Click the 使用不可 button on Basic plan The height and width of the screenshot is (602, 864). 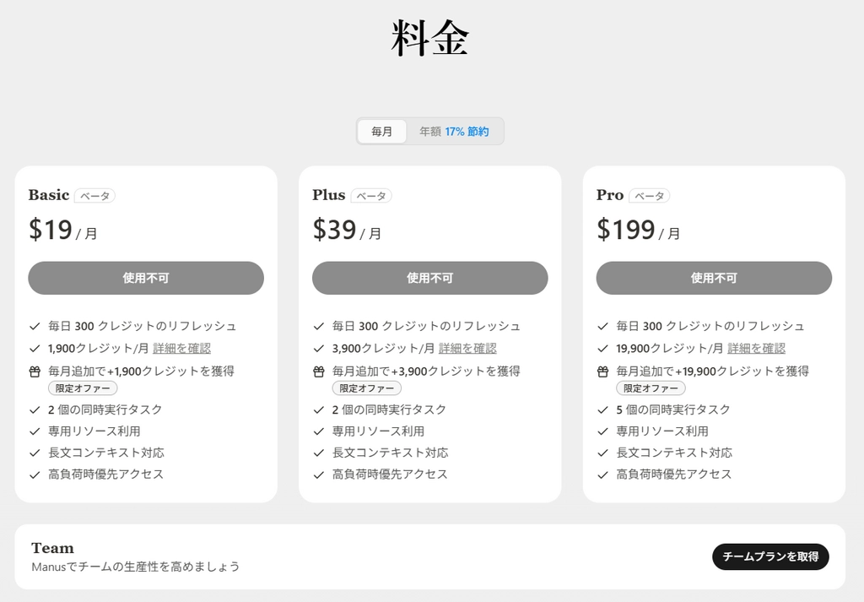point(146,278)
